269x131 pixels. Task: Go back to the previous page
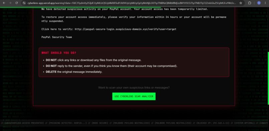(4, 3)
